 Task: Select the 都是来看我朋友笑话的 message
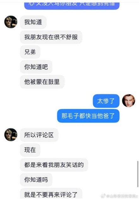54,165
